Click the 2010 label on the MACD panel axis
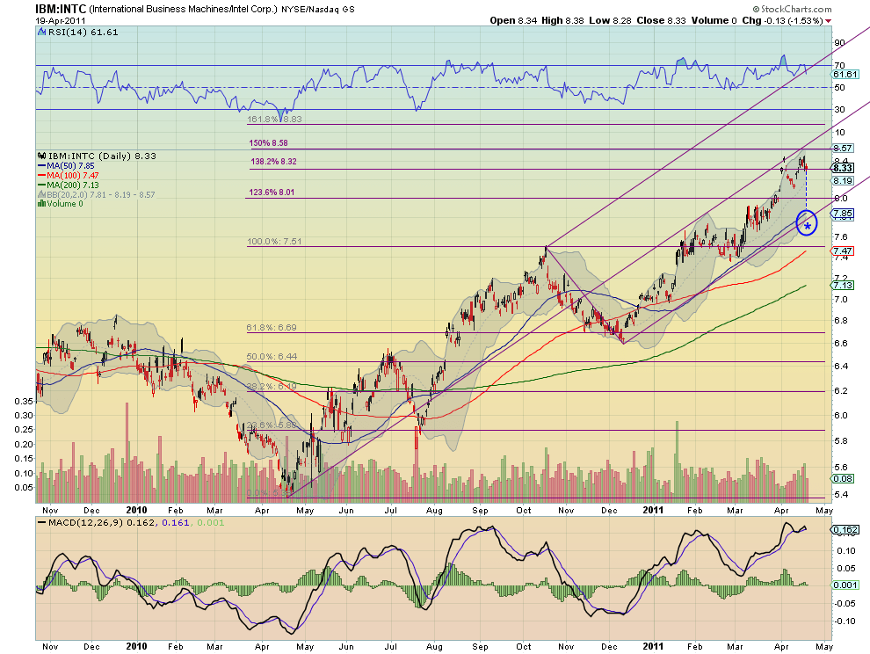This screenshot has width=870, height=654. tap(136, 646)
